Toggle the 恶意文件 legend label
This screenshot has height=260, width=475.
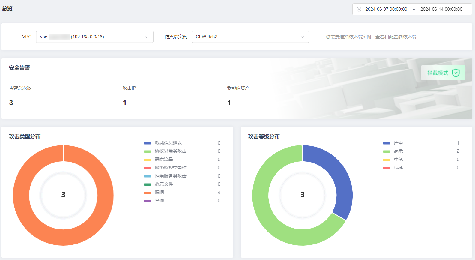coord(164,184)
